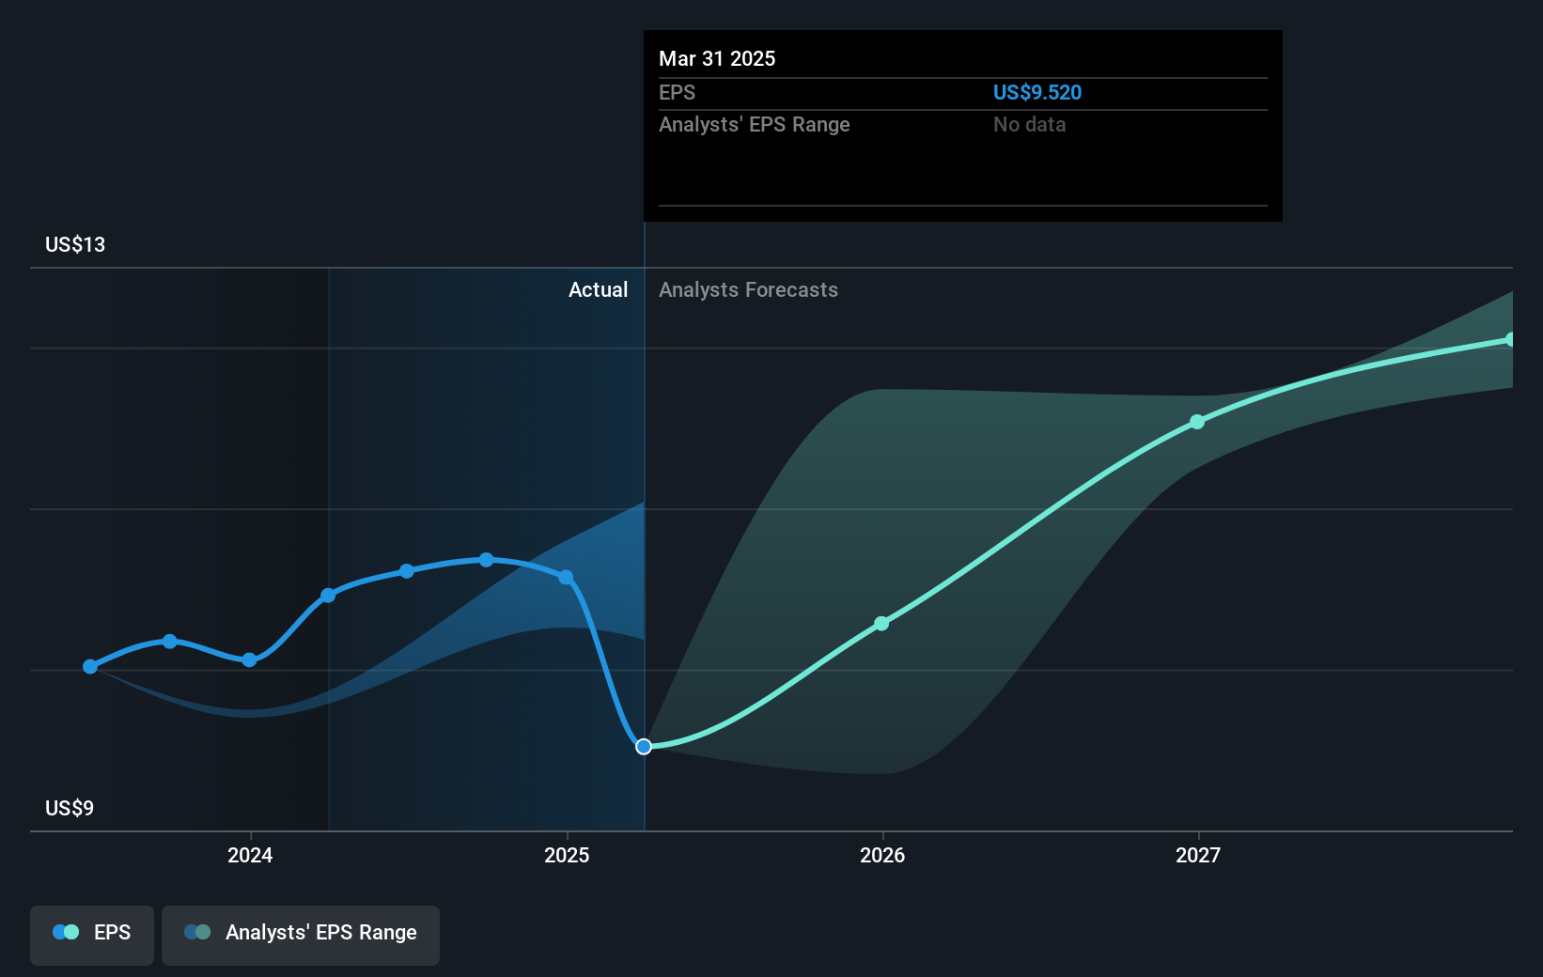
Task: Click the EPS point at start of 2024
Action: tap(249, 659)
